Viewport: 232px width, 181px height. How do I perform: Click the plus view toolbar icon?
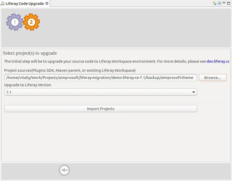tap(220, 3)
